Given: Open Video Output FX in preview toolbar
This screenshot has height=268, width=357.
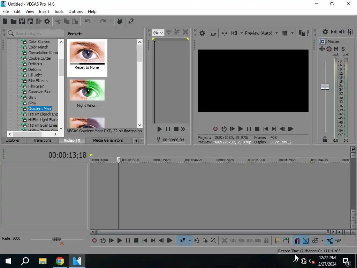Looking at the screenshot, I should coord(225,33).
